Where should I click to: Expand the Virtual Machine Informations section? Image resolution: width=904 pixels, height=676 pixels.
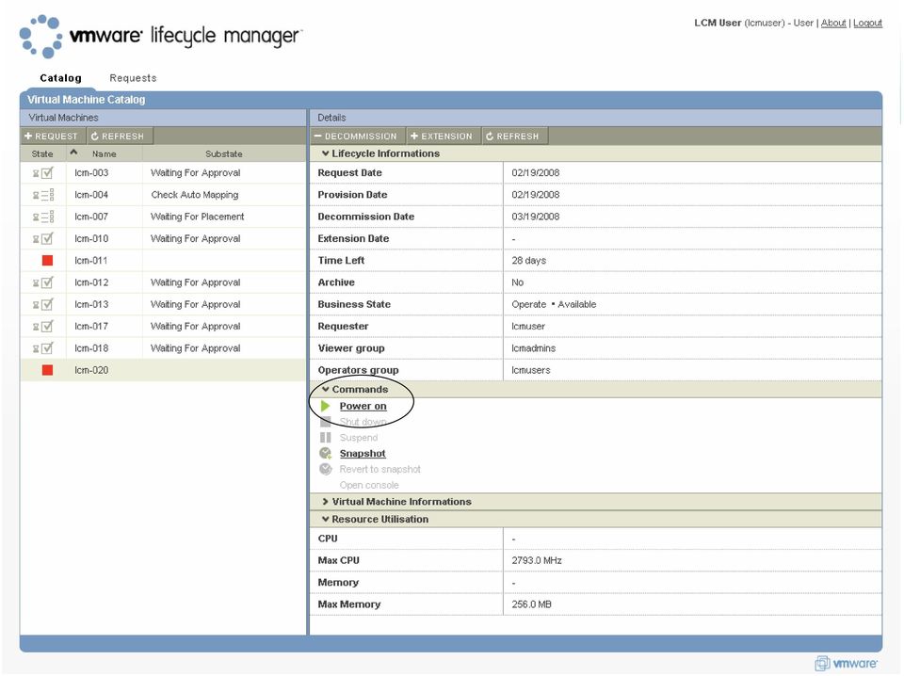click(x=325, y=502)
